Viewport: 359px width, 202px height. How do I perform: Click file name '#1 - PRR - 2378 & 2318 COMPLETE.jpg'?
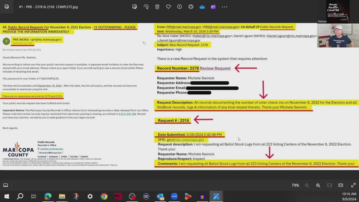[x=48, y=7]
